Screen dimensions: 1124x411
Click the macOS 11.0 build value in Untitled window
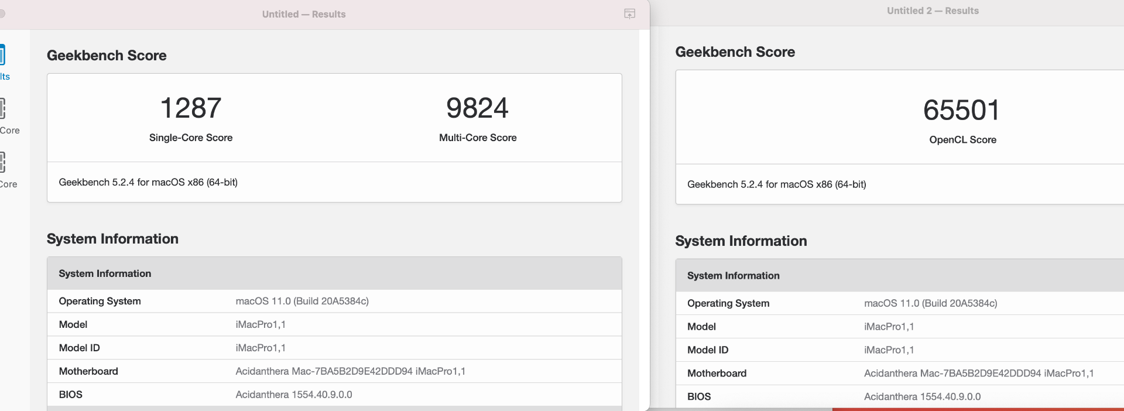click(302, 301)
